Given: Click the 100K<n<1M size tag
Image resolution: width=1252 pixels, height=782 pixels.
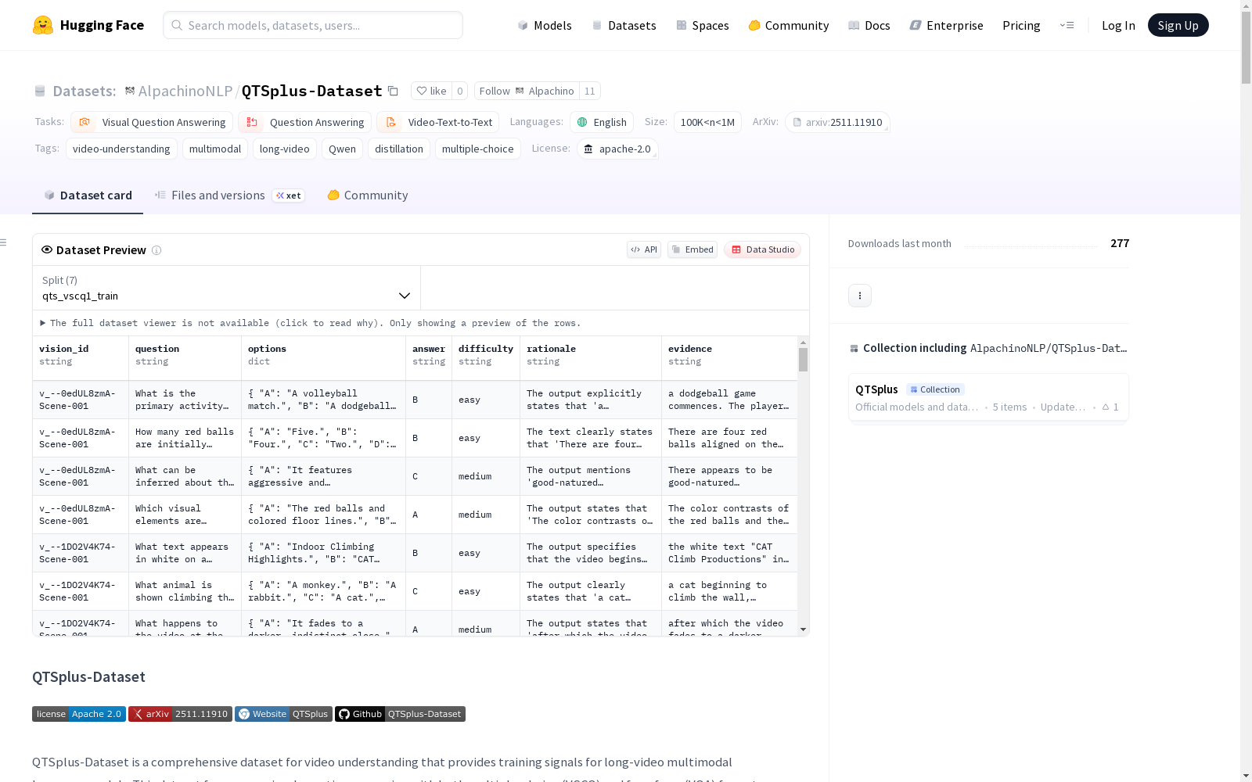Looking at the screenshot, I should click(x=707, y=122).
